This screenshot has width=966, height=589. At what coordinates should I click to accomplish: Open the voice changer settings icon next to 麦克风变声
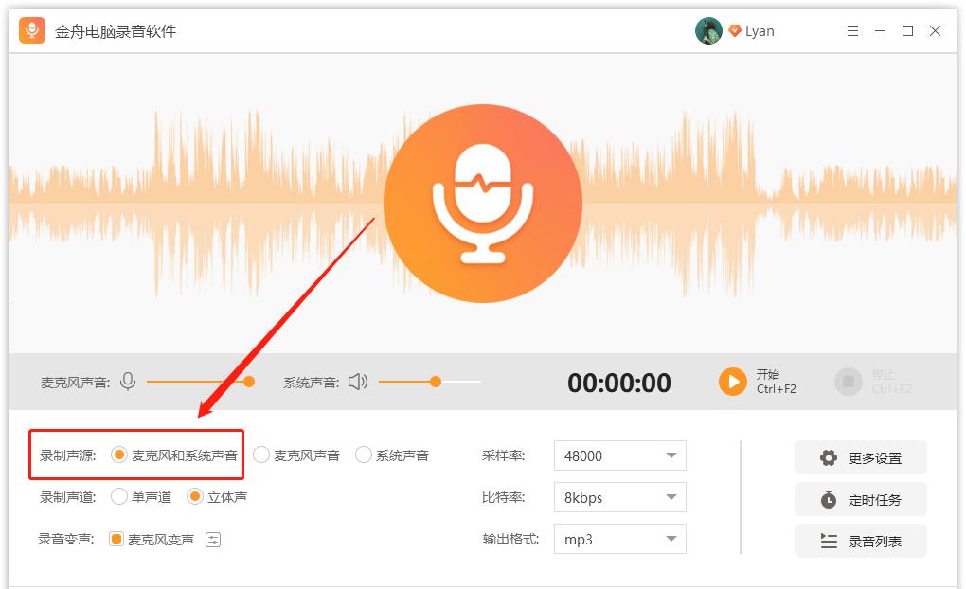pyautogui.click(x=215, y=539)
